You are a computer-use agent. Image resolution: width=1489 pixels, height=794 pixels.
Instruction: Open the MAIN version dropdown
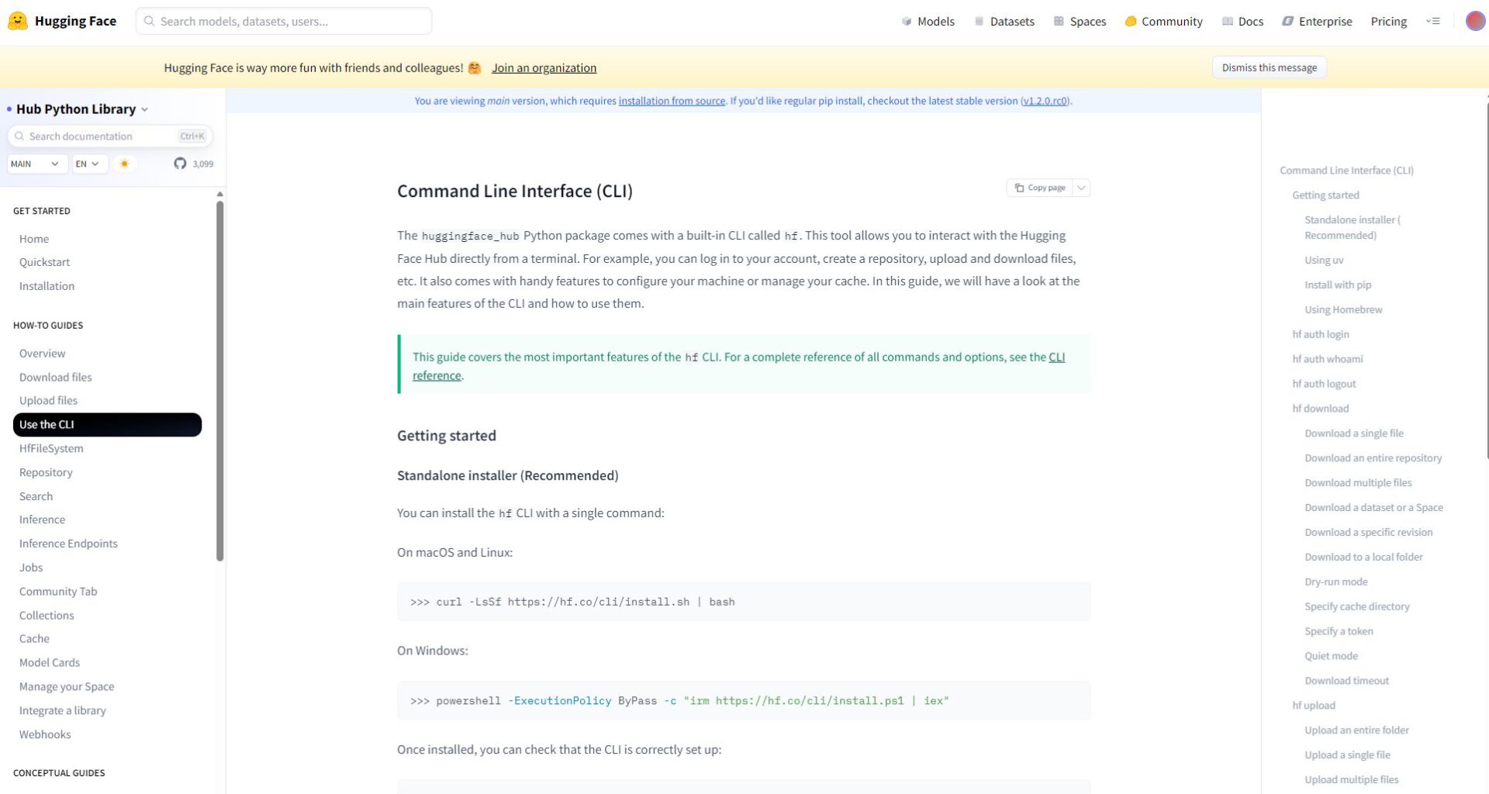[x=36, y=164]
